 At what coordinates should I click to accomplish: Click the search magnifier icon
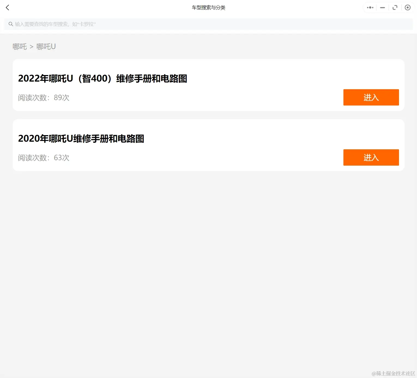coord(11,24)
